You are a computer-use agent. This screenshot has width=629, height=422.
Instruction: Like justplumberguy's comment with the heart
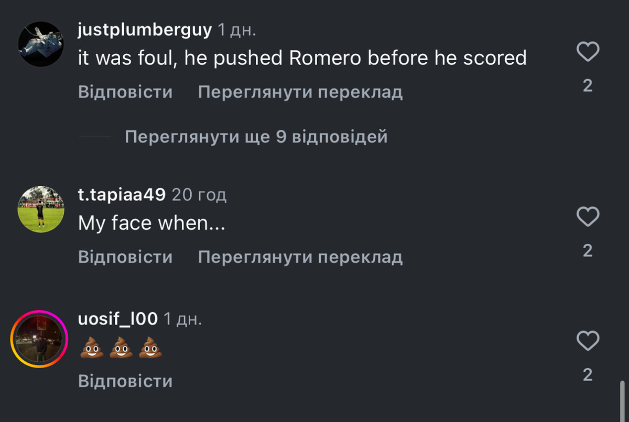point(588,52)
